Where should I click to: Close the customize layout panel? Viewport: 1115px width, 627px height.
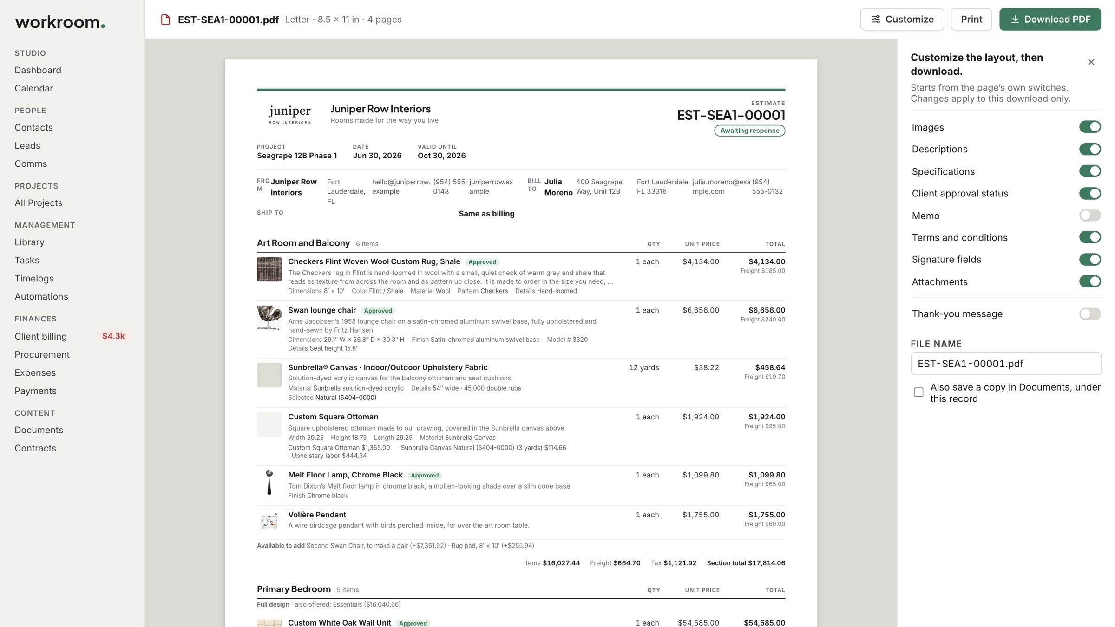coord(1091,62)
